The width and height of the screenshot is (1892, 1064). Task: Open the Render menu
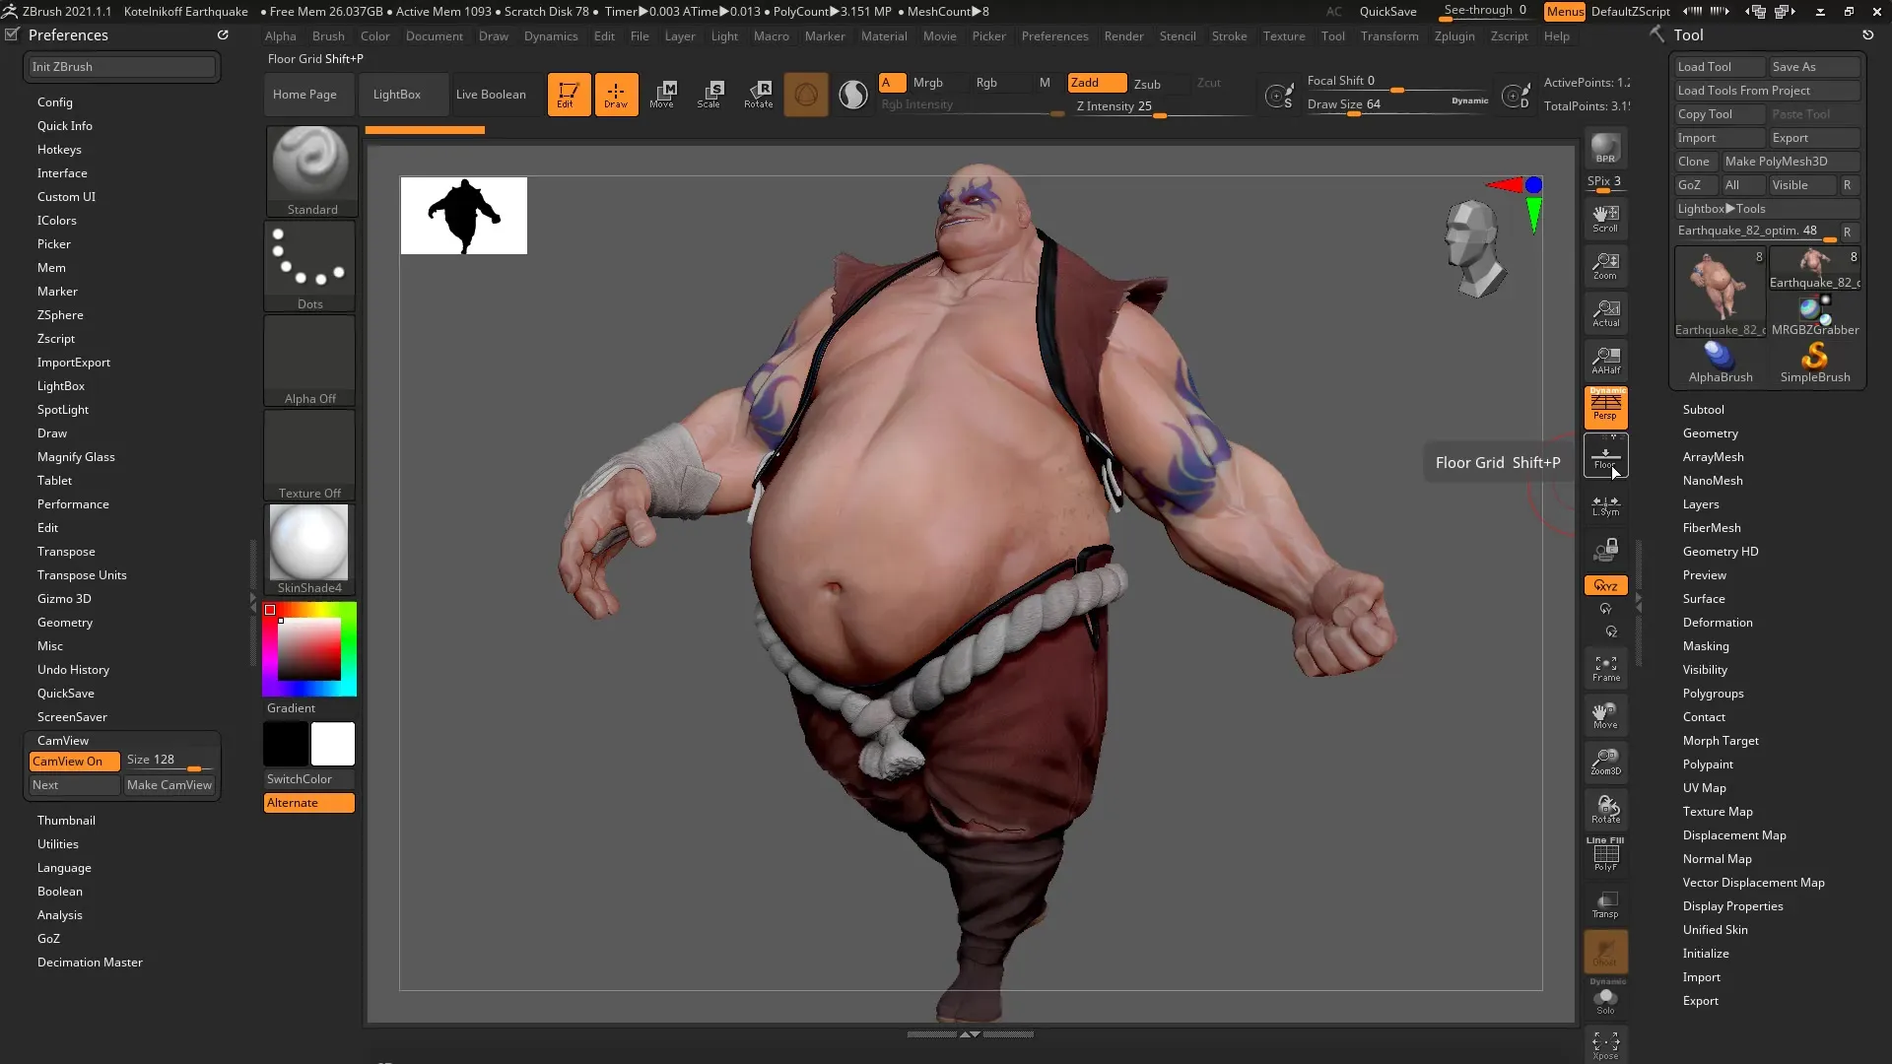tap(1123, 36)
